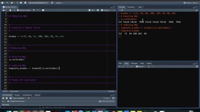Click the environment search field

point(107,101)
